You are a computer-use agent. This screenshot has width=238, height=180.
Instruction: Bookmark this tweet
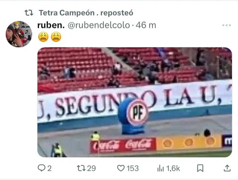tap(200, 168)
